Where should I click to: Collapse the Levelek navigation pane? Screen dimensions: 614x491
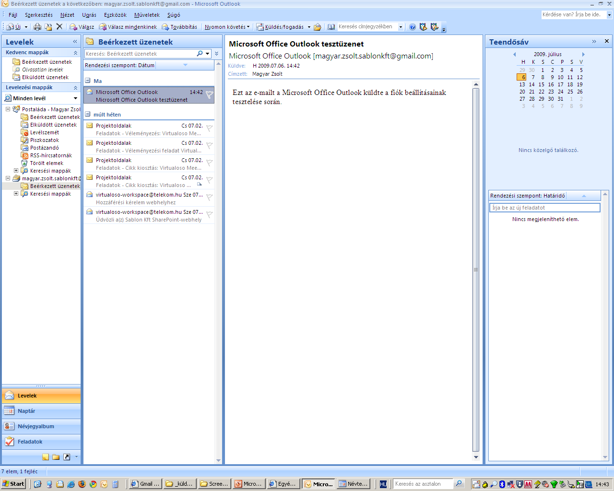coord(75,42)
